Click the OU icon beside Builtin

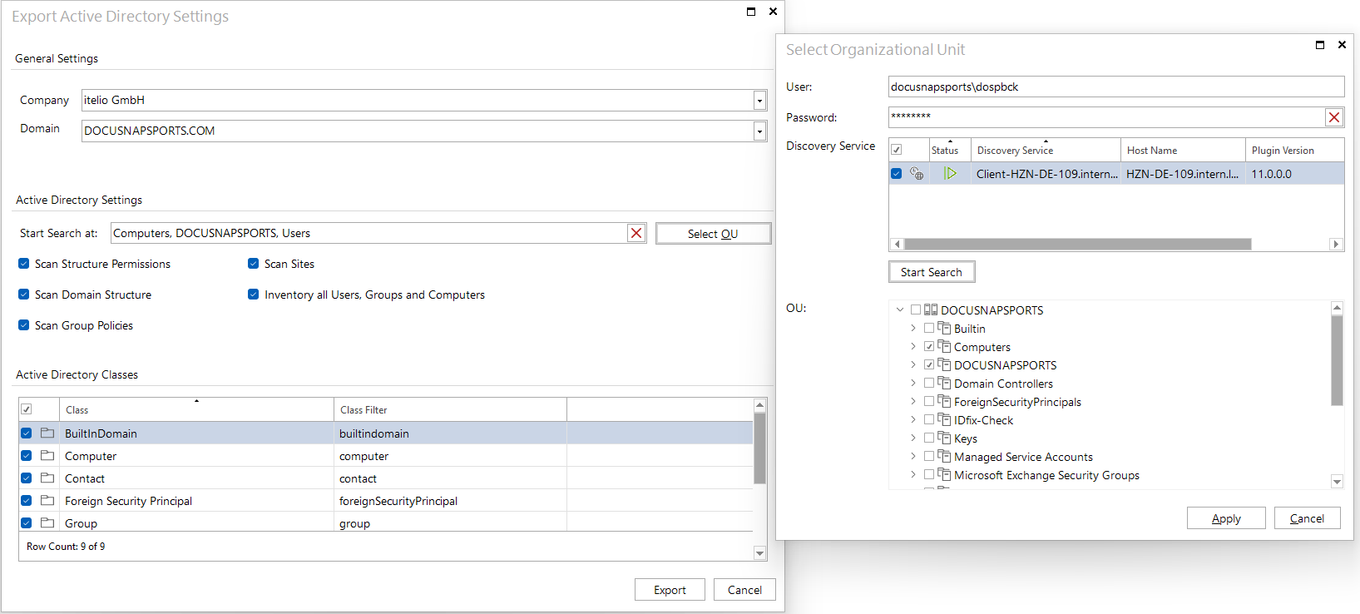pos(944,328)
